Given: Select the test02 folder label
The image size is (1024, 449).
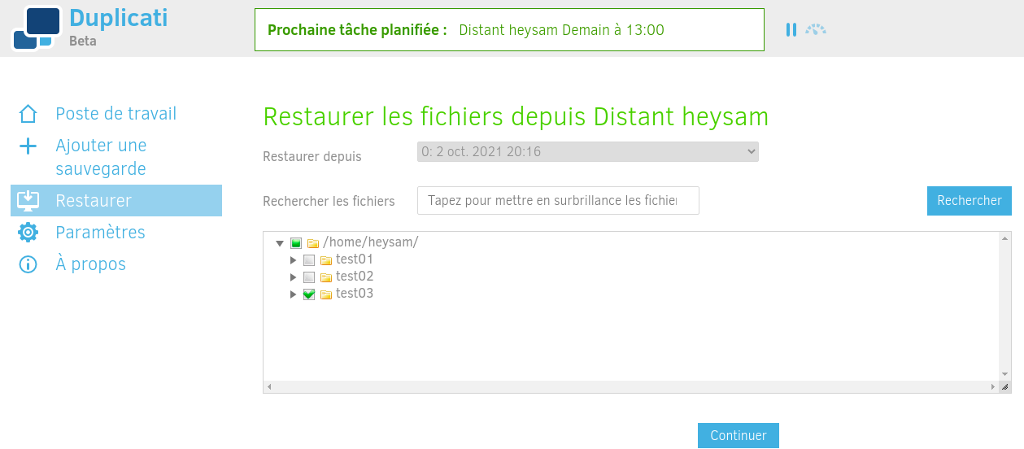Looking at the screenshot, I should [355, 277].
